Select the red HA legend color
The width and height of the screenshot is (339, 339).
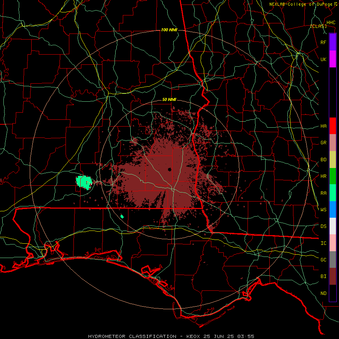point(333,126)
